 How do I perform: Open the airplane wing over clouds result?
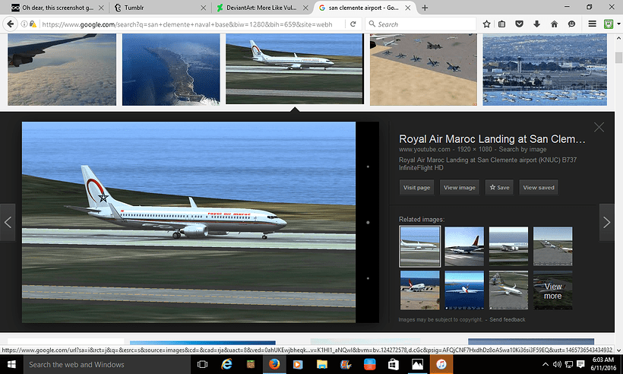[62, 69]
